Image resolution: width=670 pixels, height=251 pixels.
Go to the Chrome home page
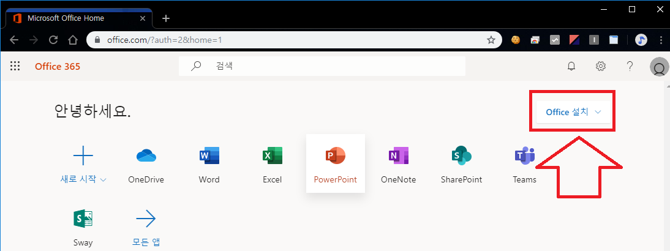(73, 40)
